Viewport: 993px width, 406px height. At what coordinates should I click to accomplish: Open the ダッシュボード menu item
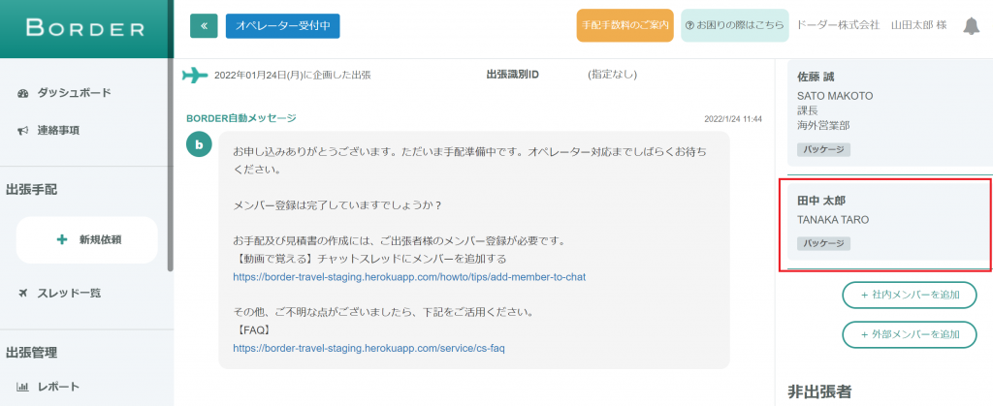point(74,93)
